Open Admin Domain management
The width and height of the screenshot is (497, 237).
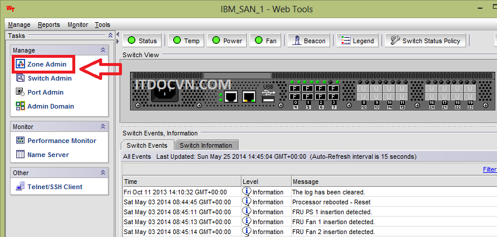coord(50,106)
